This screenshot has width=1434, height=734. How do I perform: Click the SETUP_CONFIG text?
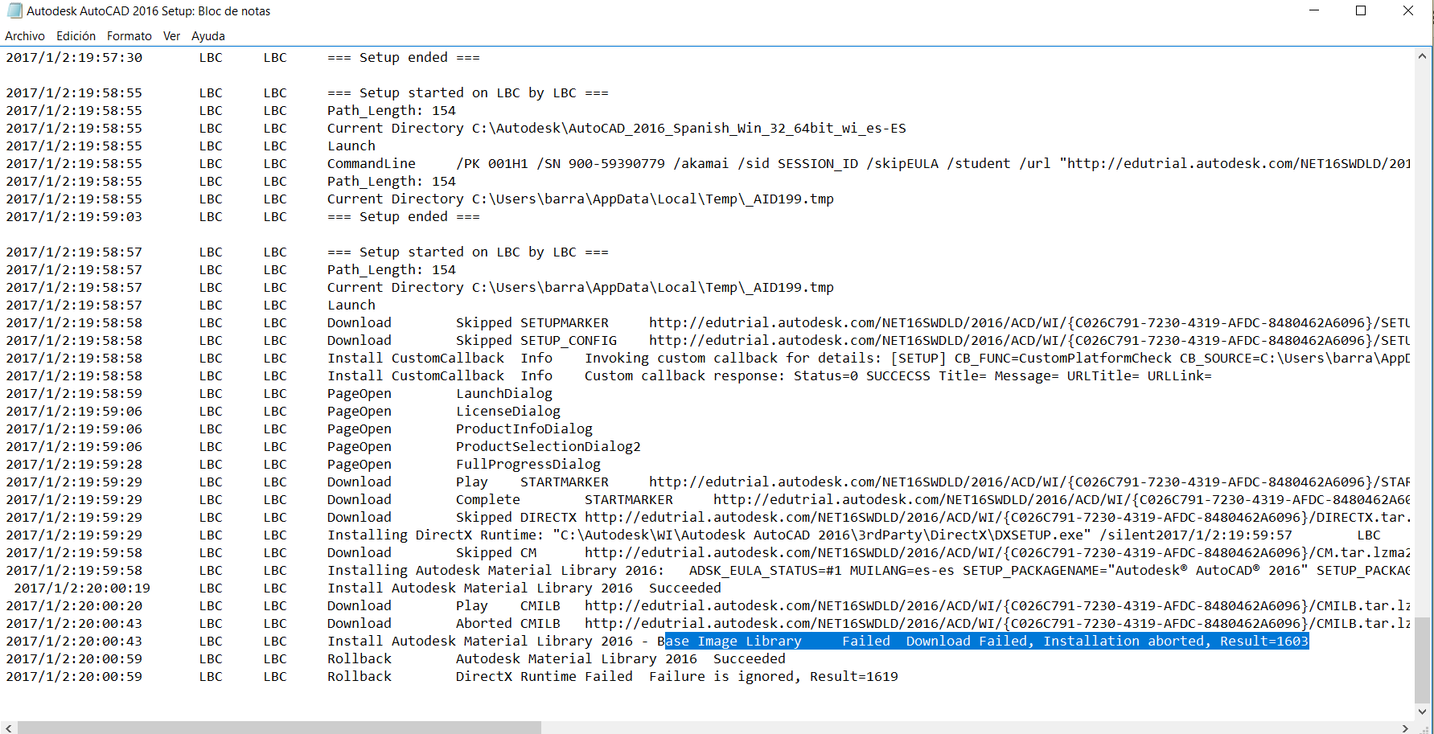click(x=569, y=341)
